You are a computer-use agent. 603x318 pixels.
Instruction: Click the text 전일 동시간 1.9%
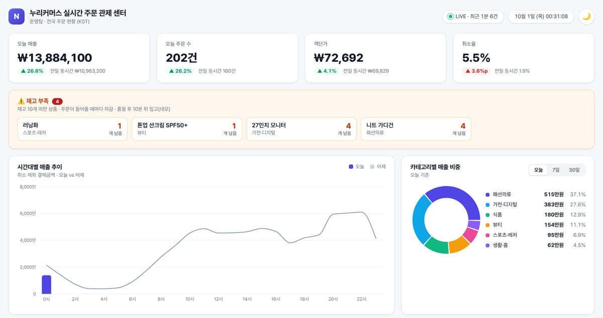[512, 71]
